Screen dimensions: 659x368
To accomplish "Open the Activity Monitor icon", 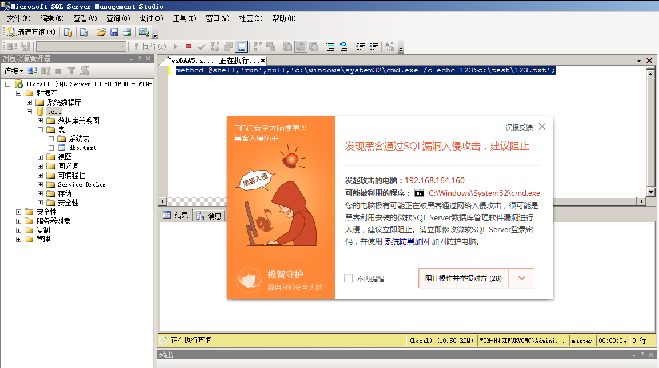I will pos(143,32).
